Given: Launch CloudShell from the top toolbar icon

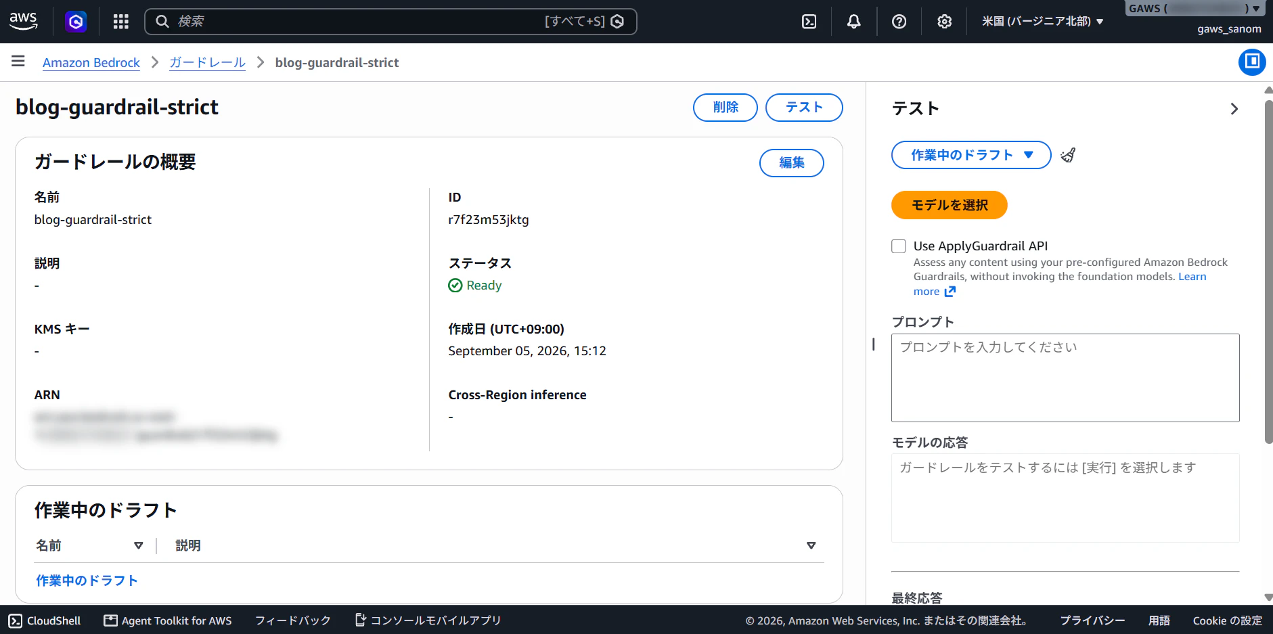Looking at the screenshot, I should (x=809, y=22).
